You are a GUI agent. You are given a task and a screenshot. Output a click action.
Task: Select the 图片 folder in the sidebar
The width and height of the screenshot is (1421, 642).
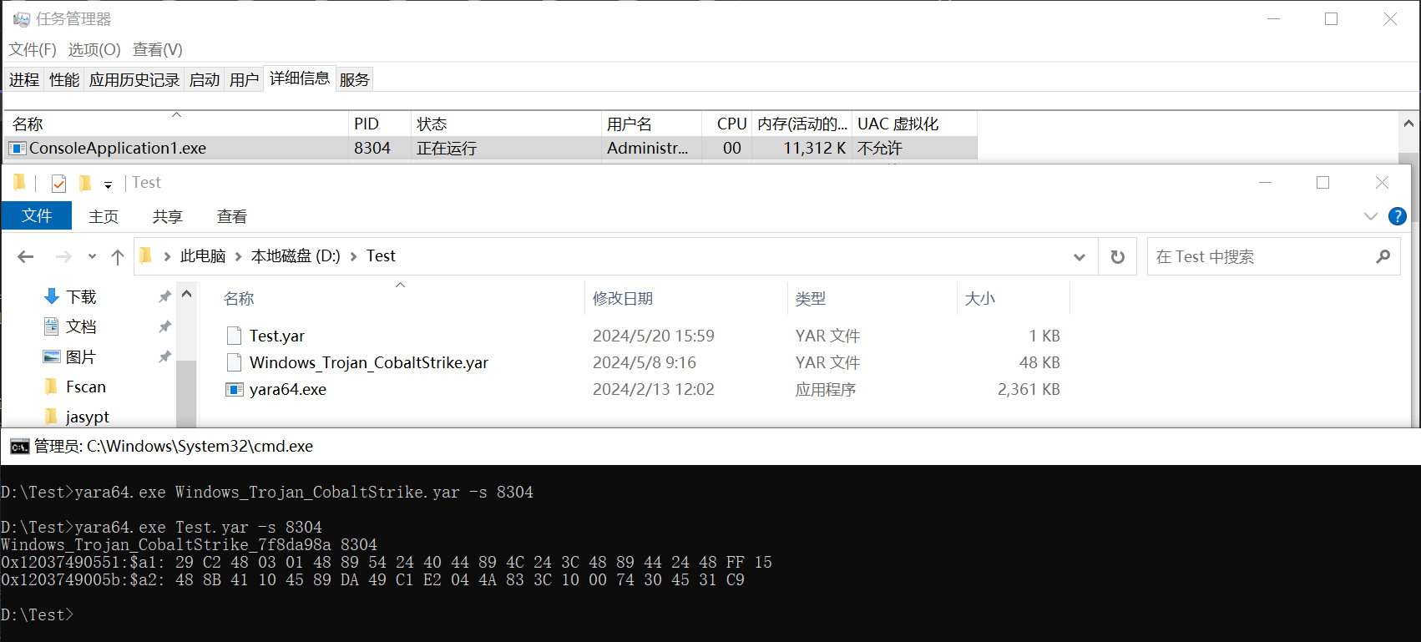click(x=80, y=357)
